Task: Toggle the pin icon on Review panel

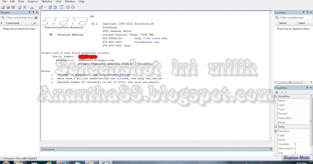Action: point(33,12)
